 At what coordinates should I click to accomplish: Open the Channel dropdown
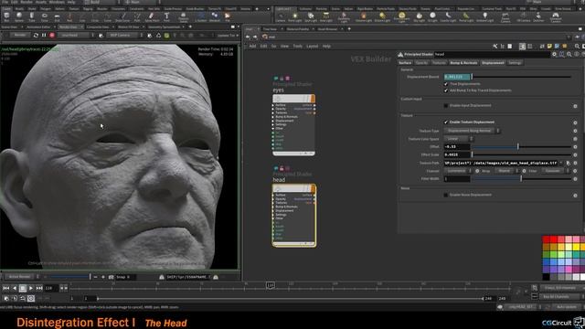tap(458, 171)
